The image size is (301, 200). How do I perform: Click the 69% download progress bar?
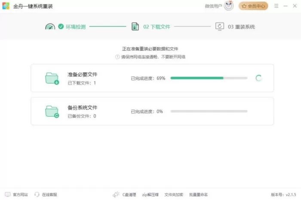209,78
